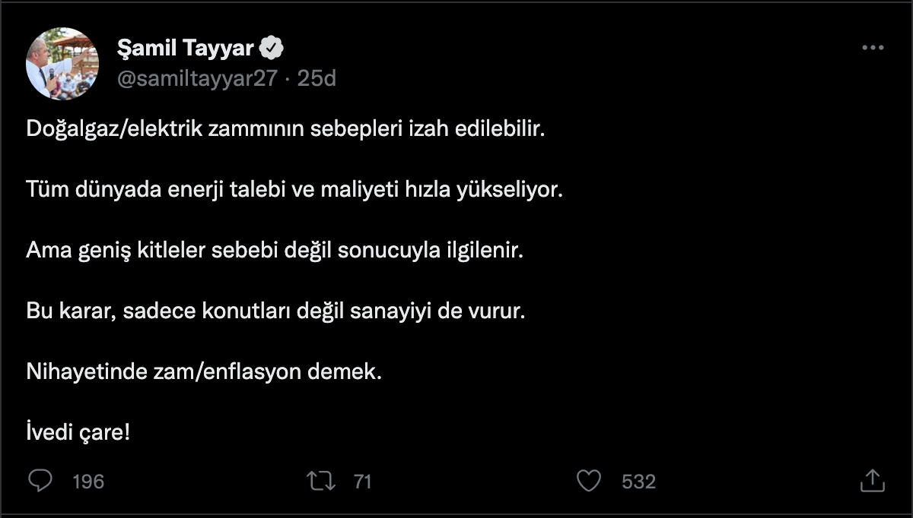Click the like count 532
Screen dimensions: 913x518
pos(638,482)
